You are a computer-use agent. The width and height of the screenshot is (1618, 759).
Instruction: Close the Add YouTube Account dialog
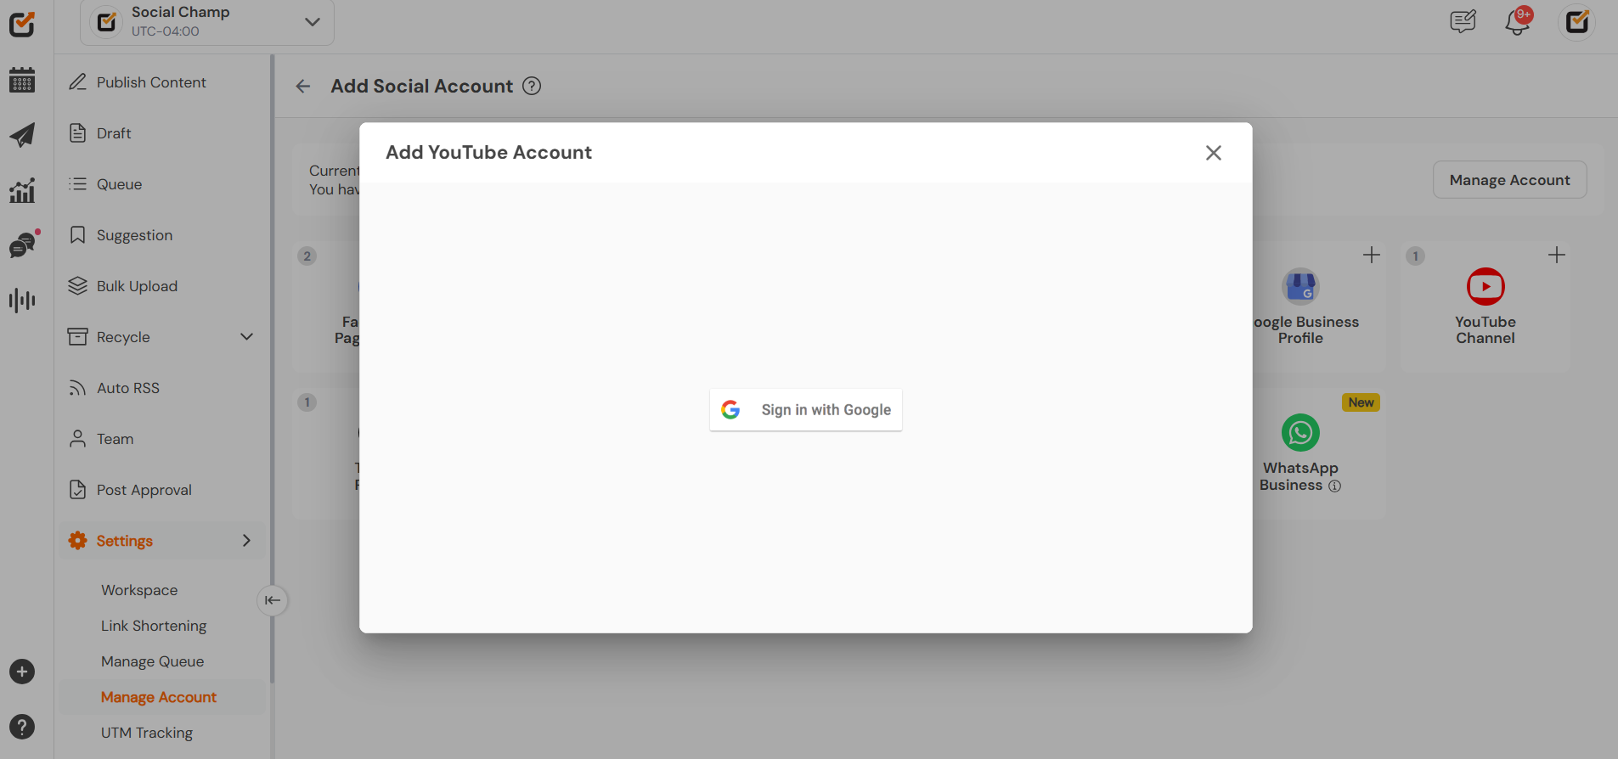pyautogui.click(x=1214, y=153)
